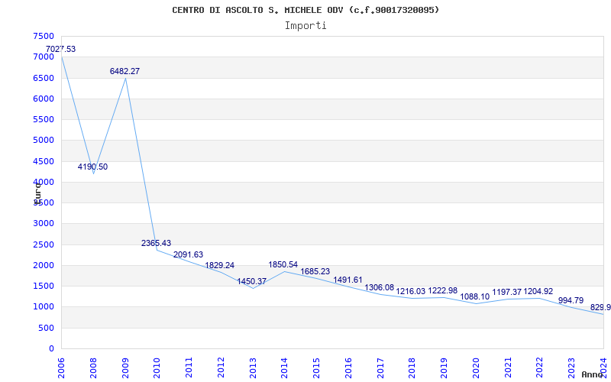
Task: Click the 994.79 data label
Action: (571, 300)
